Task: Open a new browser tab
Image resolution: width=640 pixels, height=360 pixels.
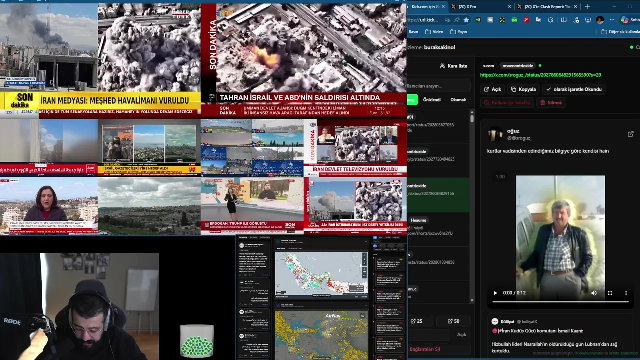Action: (x=587, y=6)
